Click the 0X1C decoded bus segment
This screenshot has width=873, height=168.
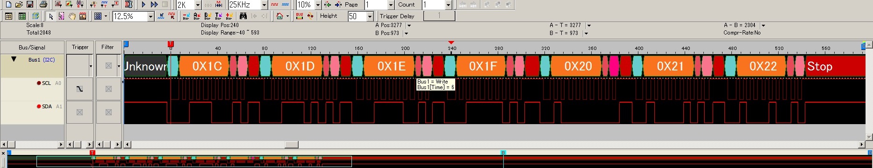click(x=204, y=66)
